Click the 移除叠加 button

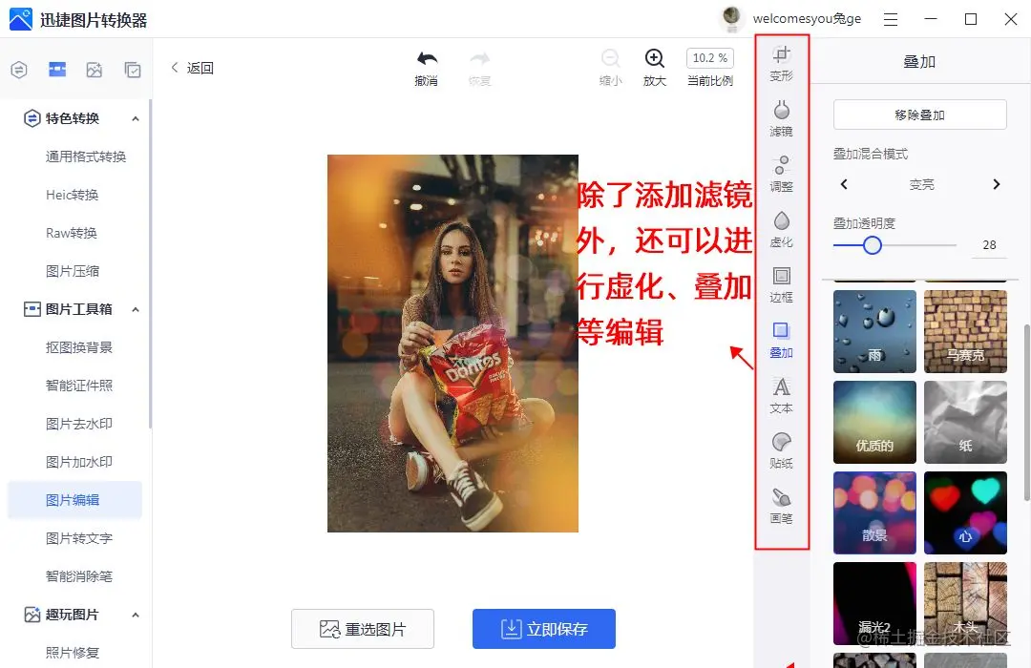coord(920,115)
